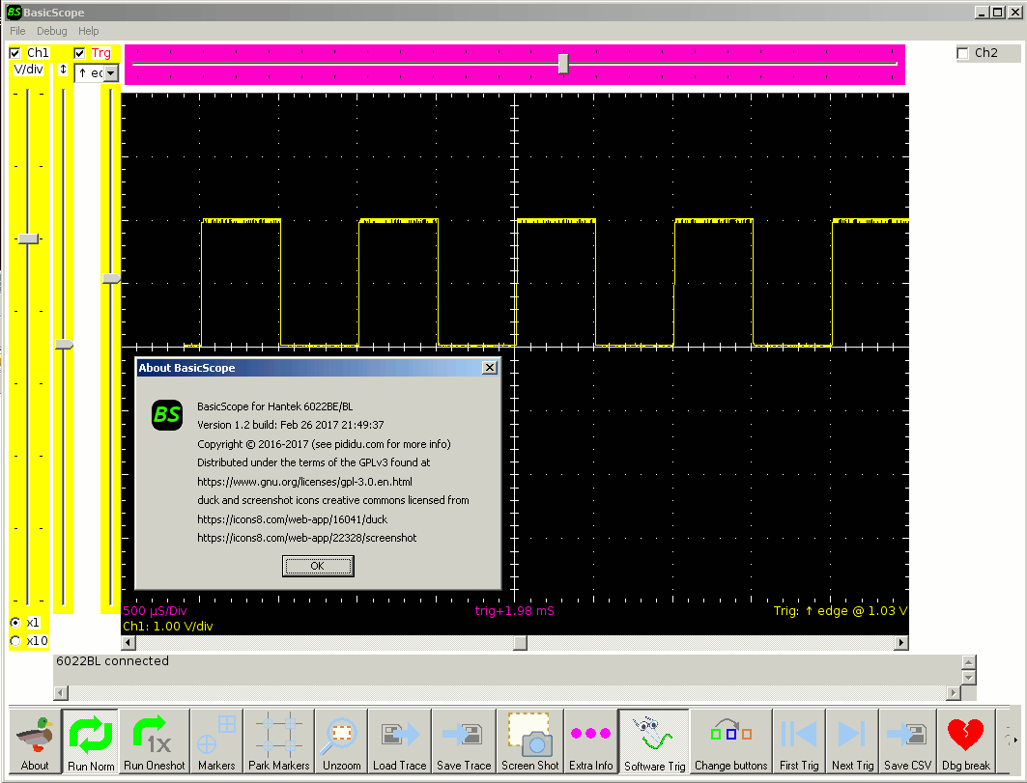Click the Ch1 vertical offset slider handle
This screenshot has height=783, width=1027.
point(64,345)
